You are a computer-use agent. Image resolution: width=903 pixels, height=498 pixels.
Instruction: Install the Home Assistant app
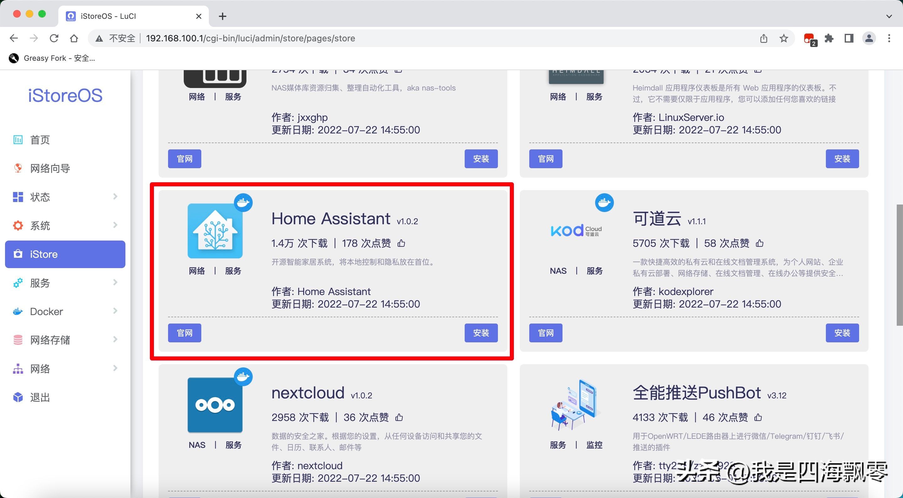(481, 333)
